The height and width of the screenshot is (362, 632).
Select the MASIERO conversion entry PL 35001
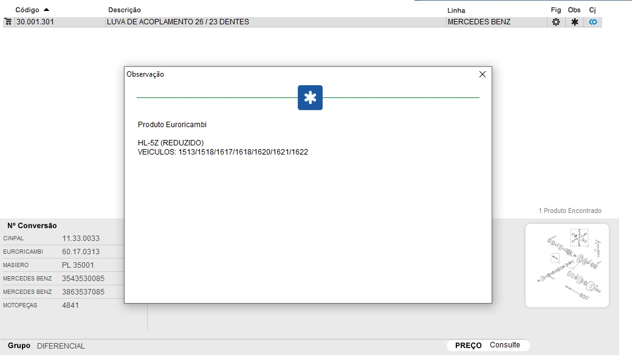78,265
